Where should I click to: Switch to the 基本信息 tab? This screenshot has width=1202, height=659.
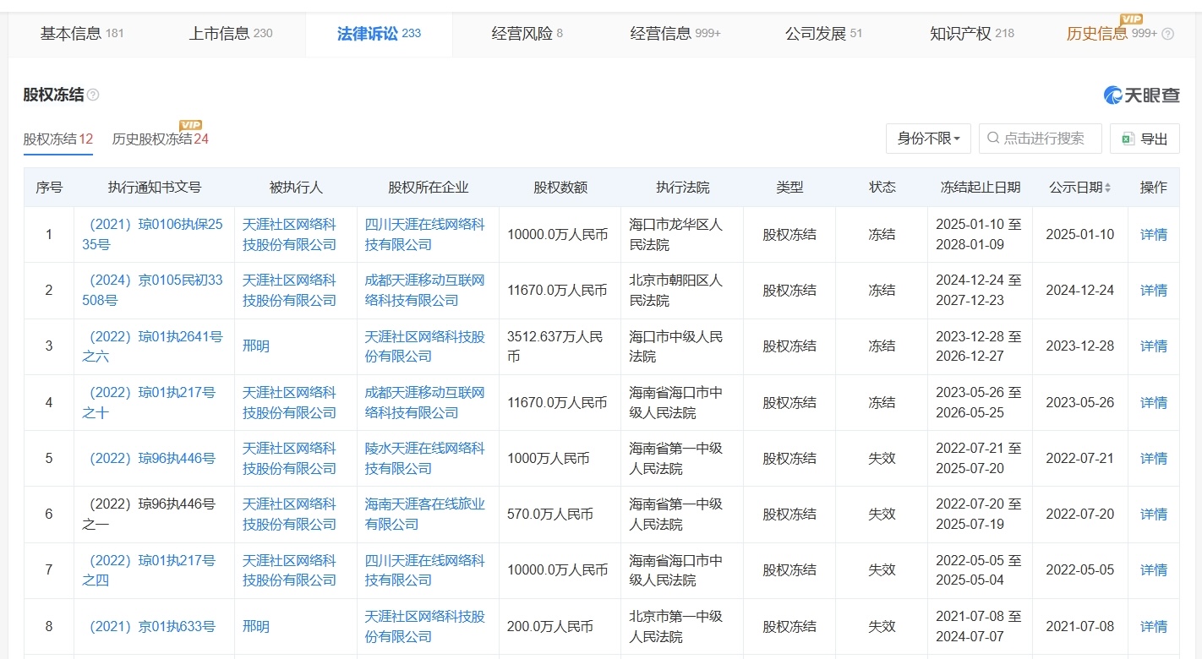[x=82, y=34]
